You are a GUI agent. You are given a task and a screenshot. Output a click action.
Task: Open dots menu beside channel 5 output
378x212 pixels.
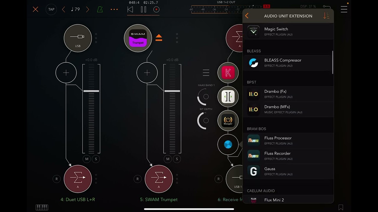(x=177, y=179)
